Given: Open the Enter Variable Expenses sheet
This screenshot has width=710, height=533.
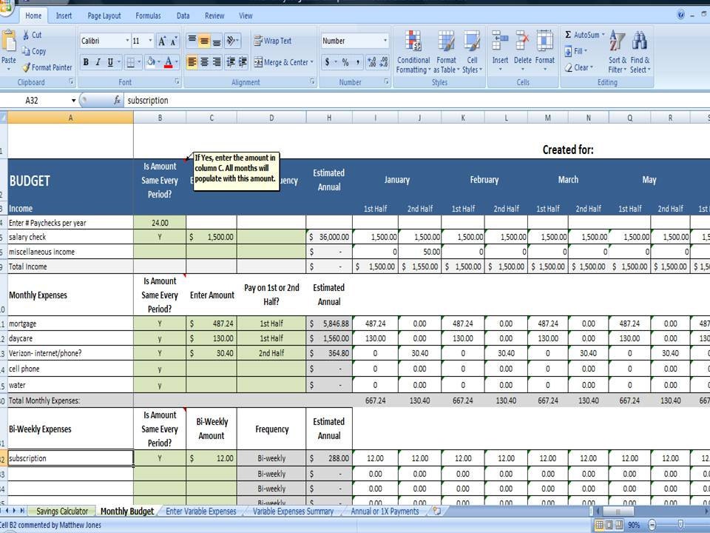Looking at the screenshot, I should (201, 512).
